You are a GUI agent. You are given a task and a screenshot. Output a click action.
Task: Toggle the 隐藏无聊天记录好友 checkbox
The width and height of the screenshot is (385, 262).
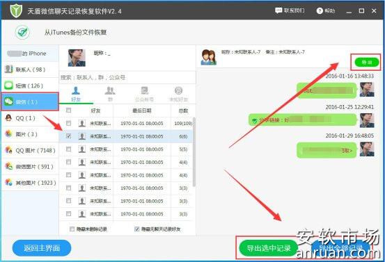[x=137, y=229]
